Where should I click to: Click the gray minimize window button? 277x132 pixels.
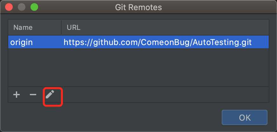point(22,7)
